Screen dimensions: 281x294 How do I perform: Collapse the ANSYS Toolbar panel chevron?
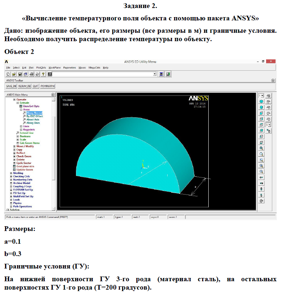(273, 81)
